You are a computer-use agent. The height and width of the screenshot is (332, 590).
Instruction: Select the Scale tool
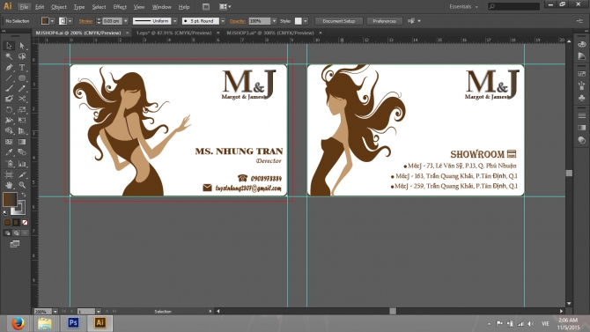[22, 110]
